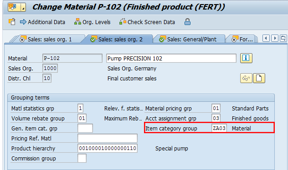Viewport: 288px width, 170px height.
Task: Click the Product hierarchy input field
Action: (108, 148)
